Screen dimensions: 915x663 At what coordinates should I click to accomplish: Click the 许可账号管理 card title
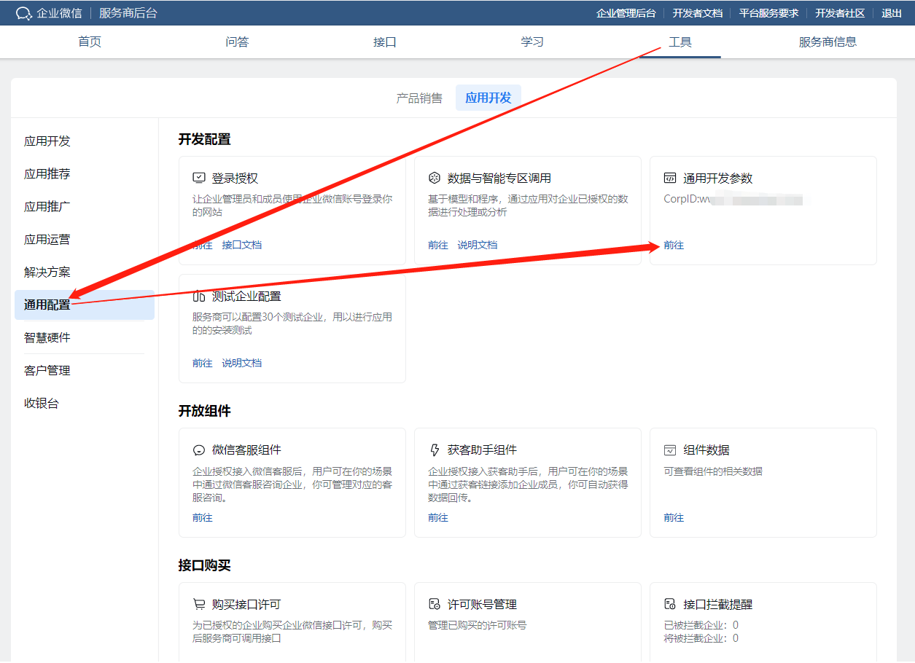pos(482,605)
